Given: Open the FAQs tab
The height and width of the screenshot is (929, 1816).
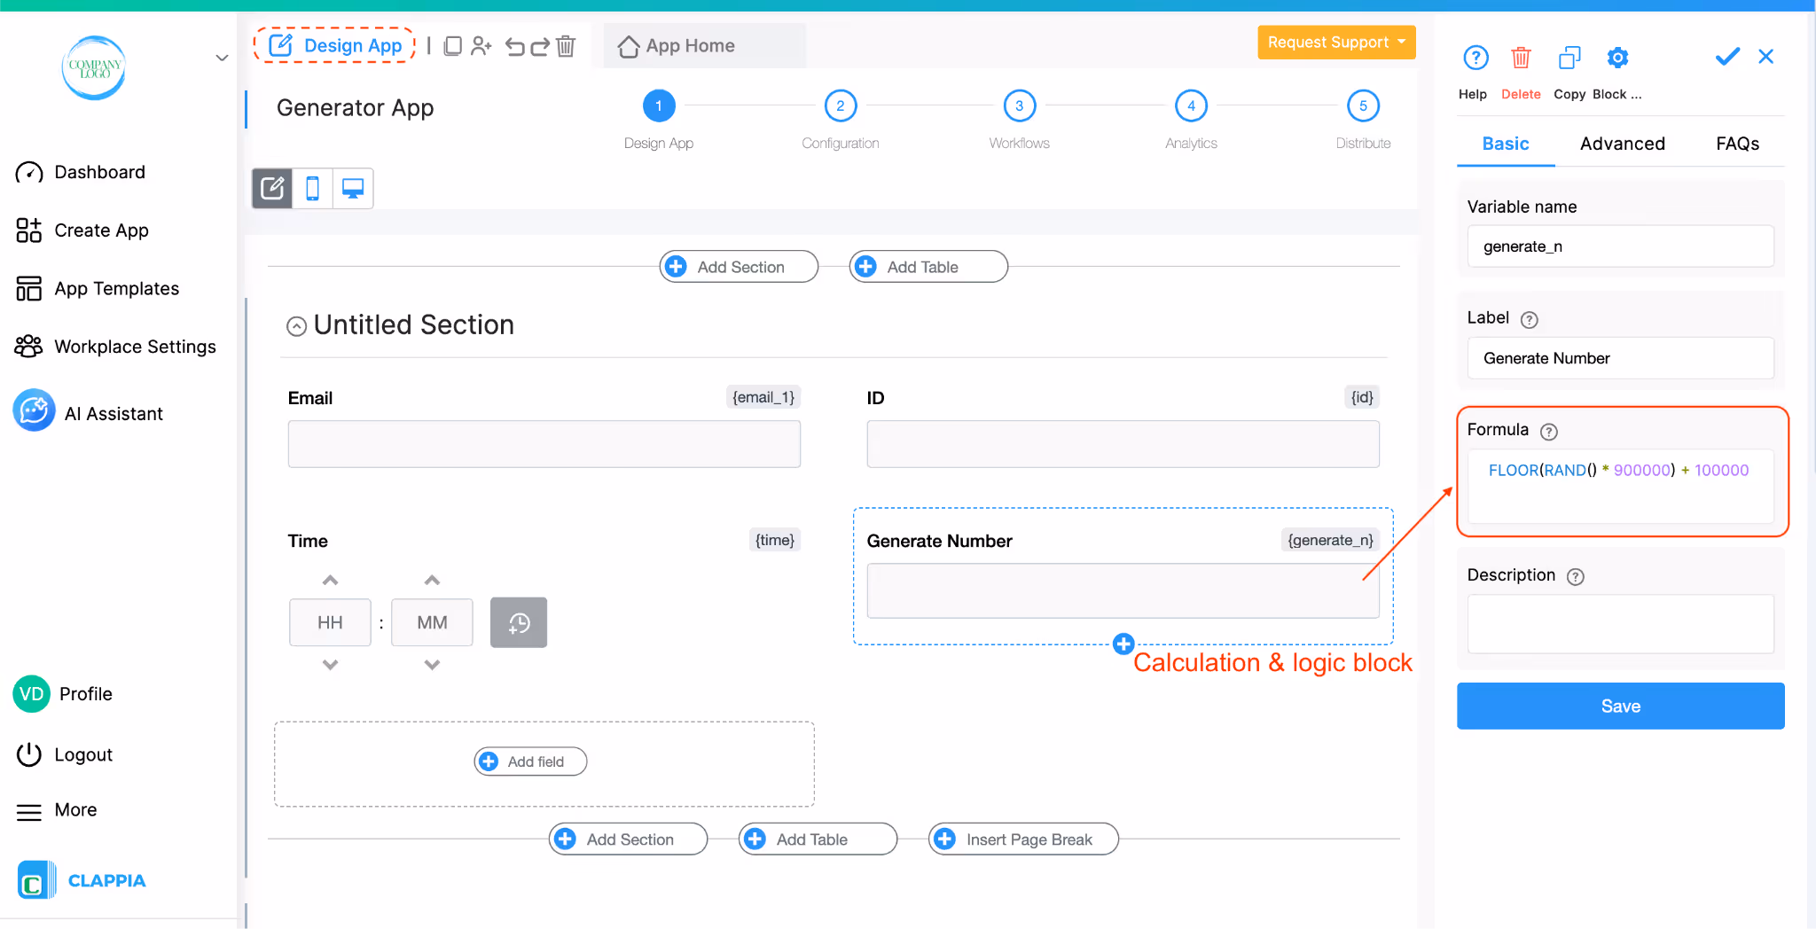Looking at the screenshot, I should (x=1737, y=144).
